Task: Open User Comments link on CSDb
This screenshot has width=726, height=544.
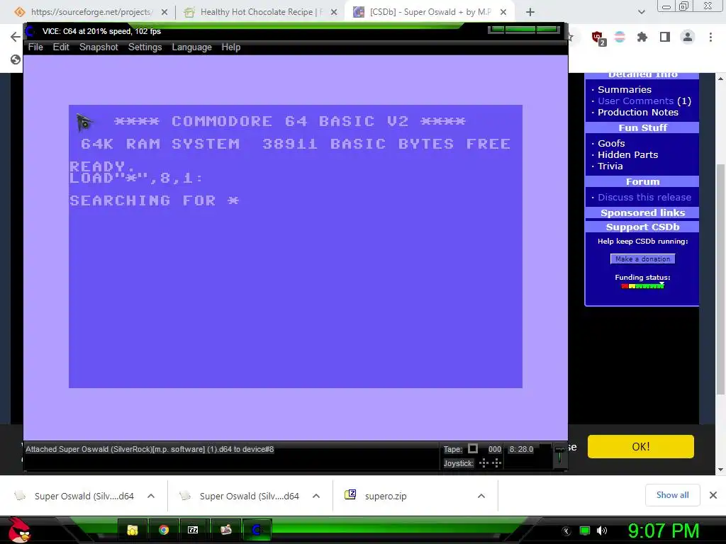Action: [x=635, y=101]
